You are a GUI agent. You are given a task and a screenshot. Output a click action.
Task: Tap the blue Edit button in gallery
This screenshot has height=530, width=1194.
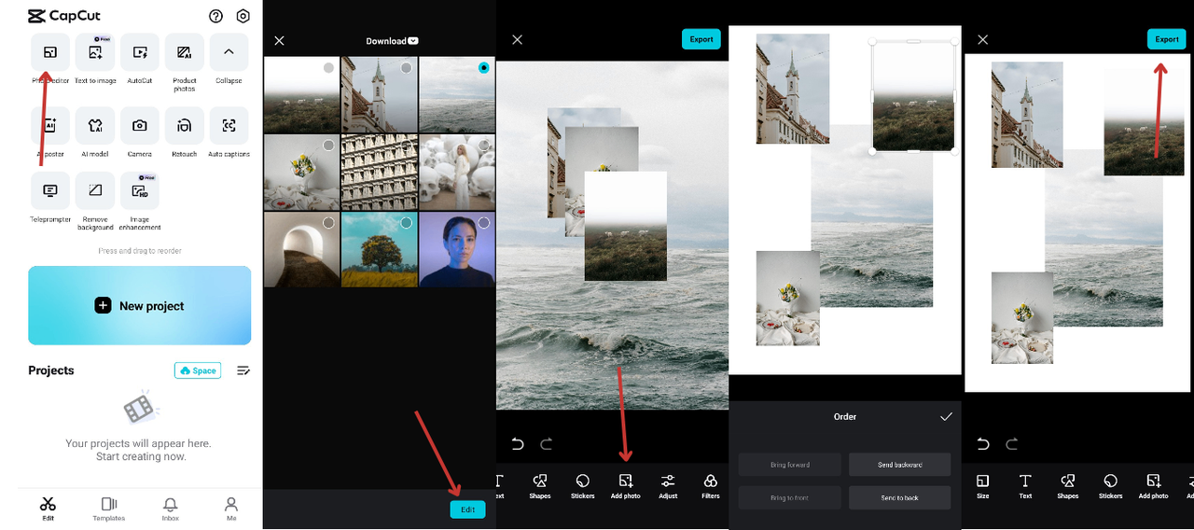(468, 509)
